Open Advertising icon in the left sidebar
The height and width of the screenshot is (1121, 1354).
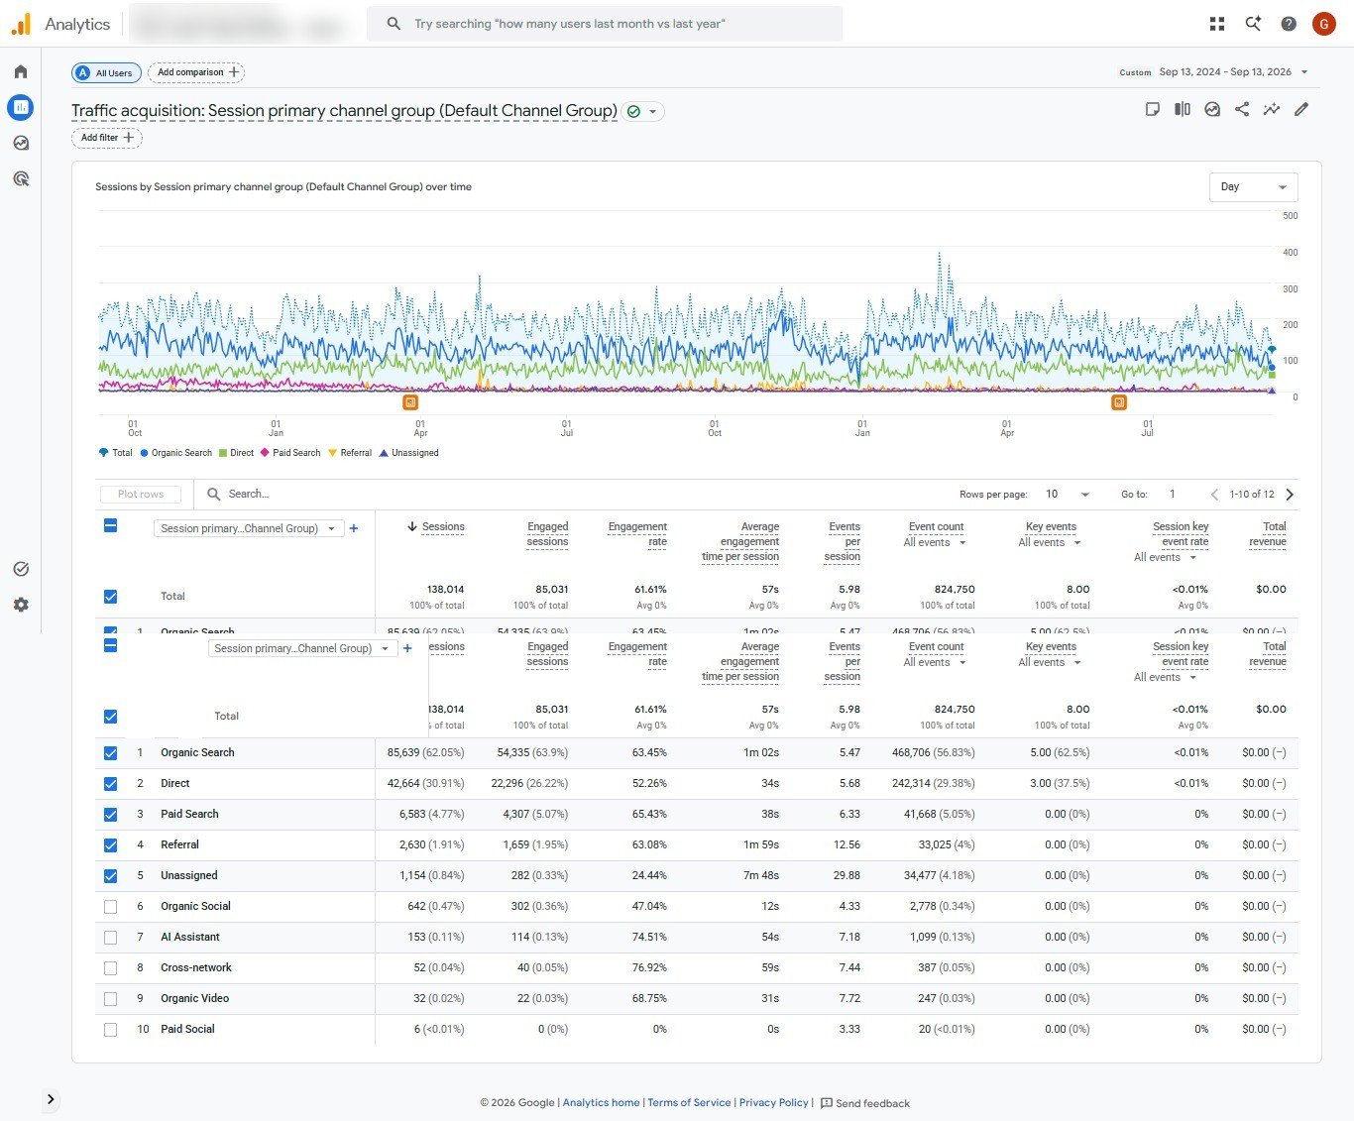(x=21, y=178)
